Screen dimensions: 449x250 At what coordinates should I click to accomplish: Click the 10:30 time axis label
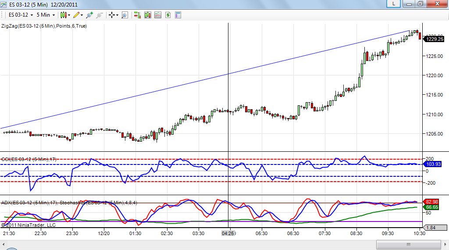pos(420,233)
